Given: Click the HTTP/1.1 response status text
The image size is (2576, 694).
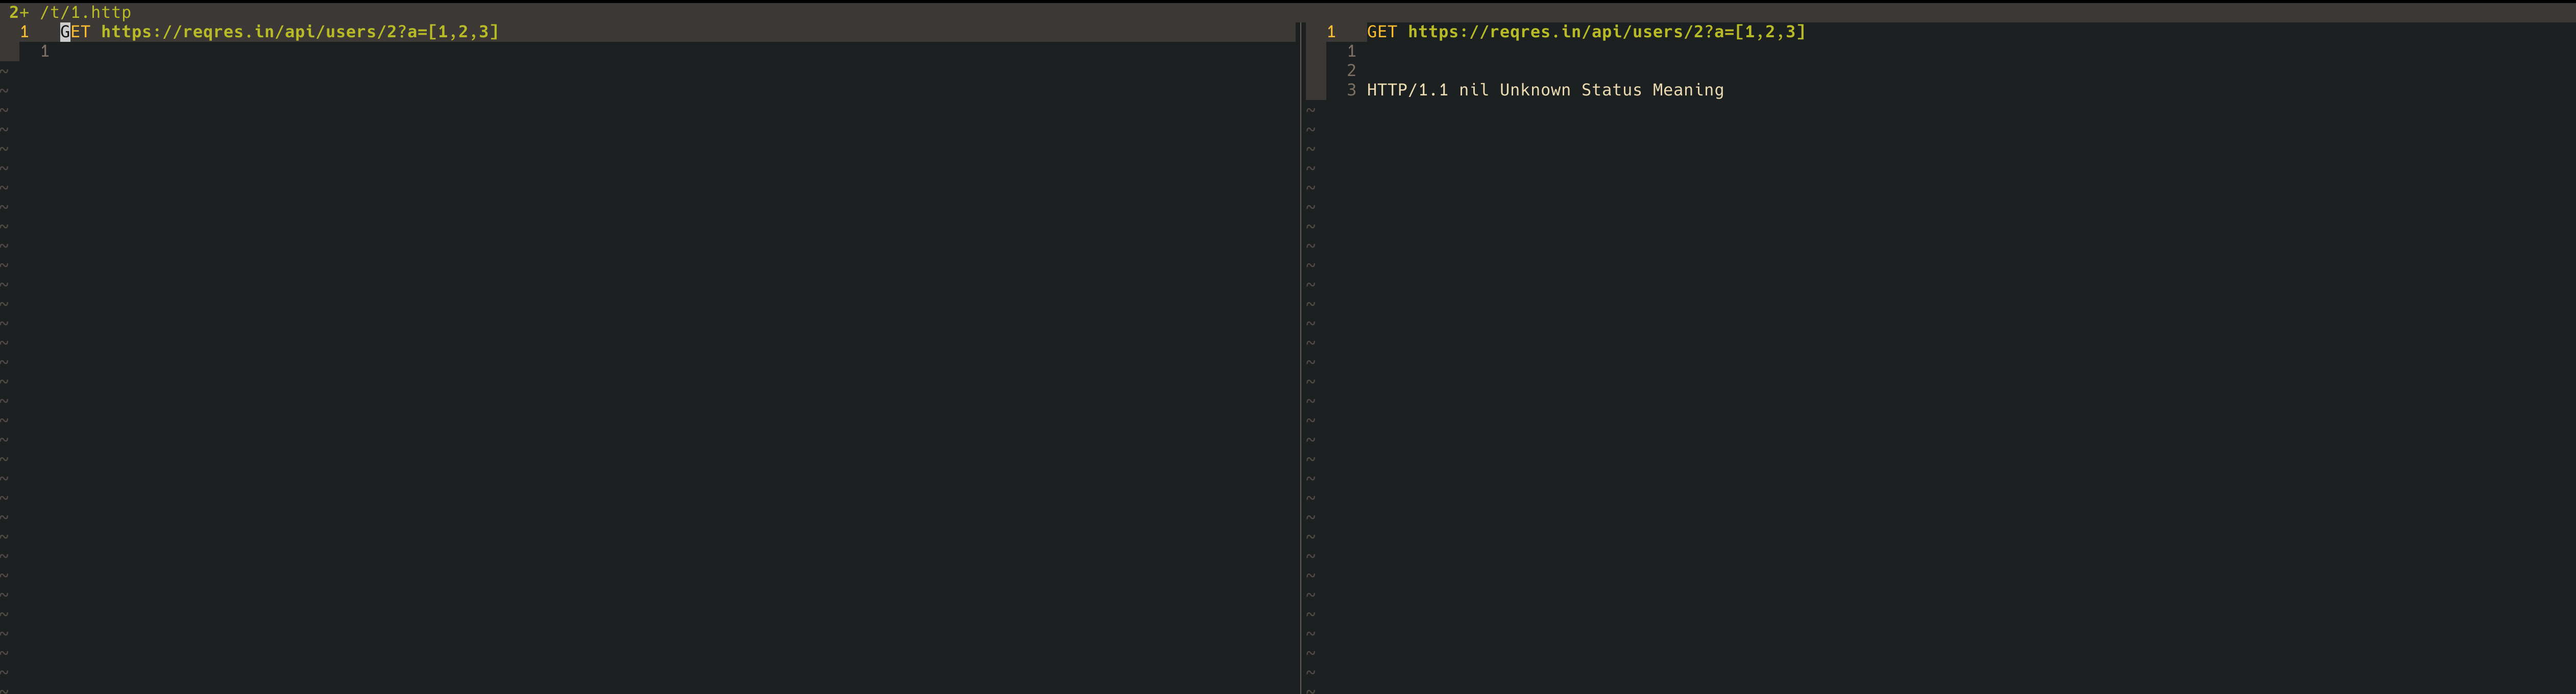Looking at the screenshot, I should pyautogui.click(x=1409, y=90).
